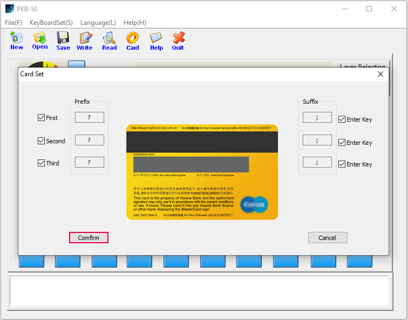408x320 pixels.
Task: Uncheck the First track checkbox
Action: (x=42, y=118)
